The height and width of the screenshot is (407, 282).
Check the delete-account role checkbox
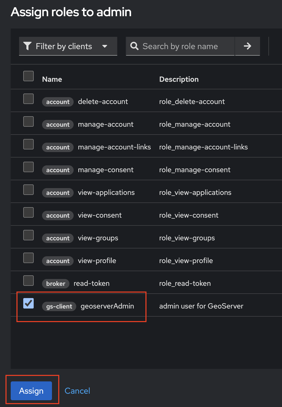(28, 99)
